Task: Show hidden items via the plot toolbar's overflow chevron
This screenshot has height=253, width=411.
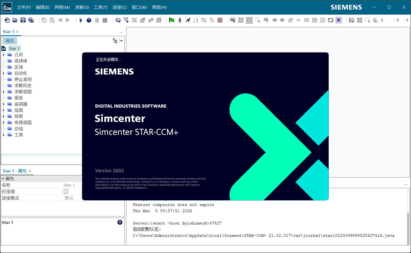Action: click(x=382, y=20)
